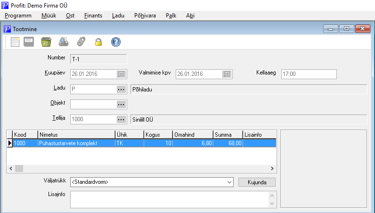Click the Omahind column header
This screenshot has width=375, height=213.
tap(193, 135)
